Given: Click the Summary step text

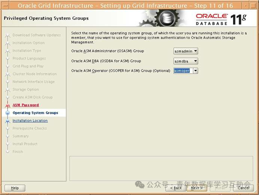Looking at the screenshot, I should 21,136.
